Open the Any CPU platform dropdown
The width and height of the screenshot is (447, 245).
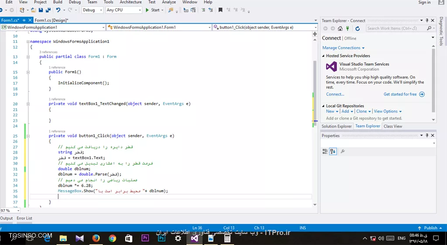[x=124, y=10]
